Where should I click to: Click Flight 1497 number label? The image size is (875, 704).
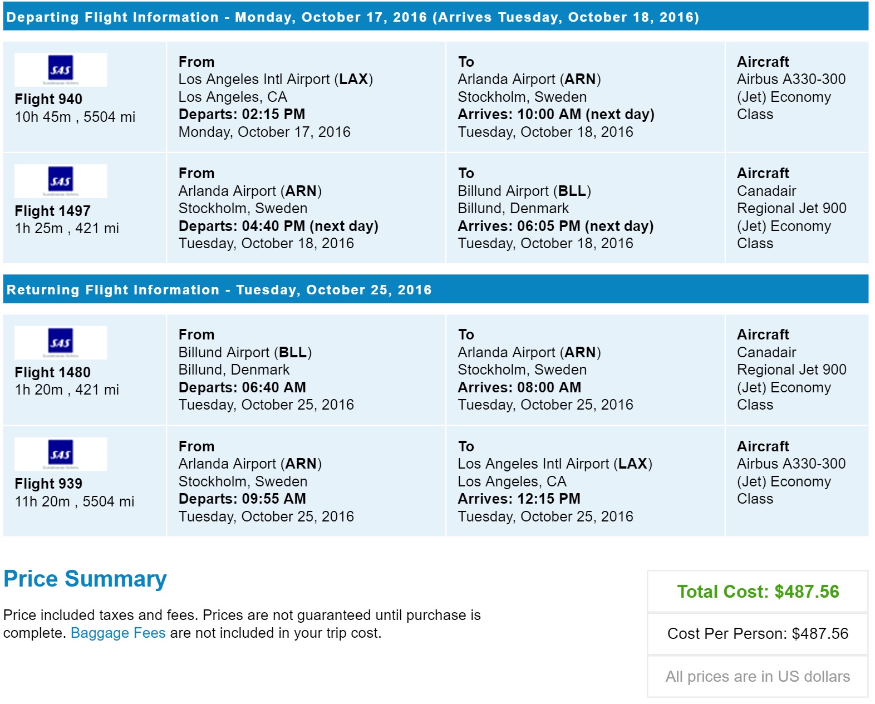click(x=52, y=211)
